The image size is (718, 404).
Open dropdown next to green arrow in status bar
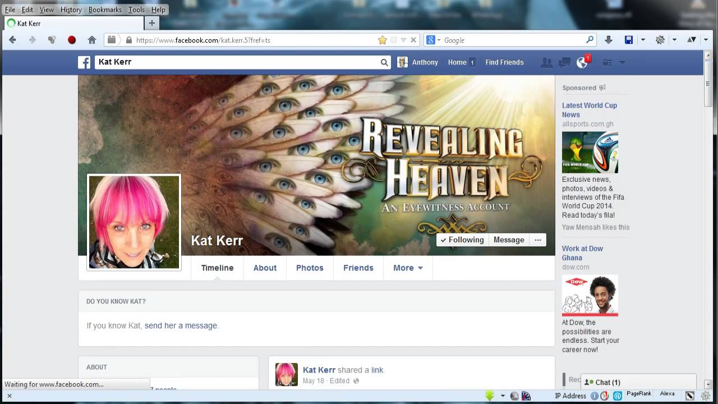[x=503, y=396]
